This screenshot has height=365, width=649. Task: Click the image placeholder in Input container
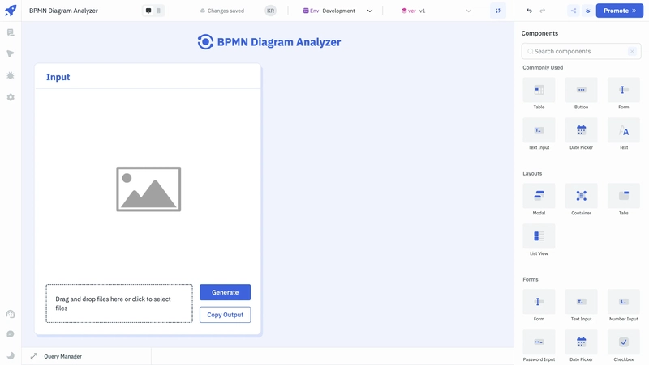pos(148,189)
